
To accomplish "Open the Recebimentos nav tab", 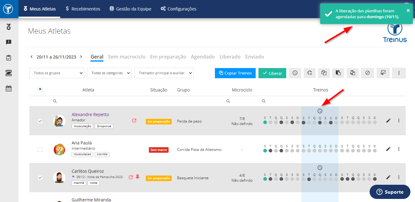I will (83, 9).
